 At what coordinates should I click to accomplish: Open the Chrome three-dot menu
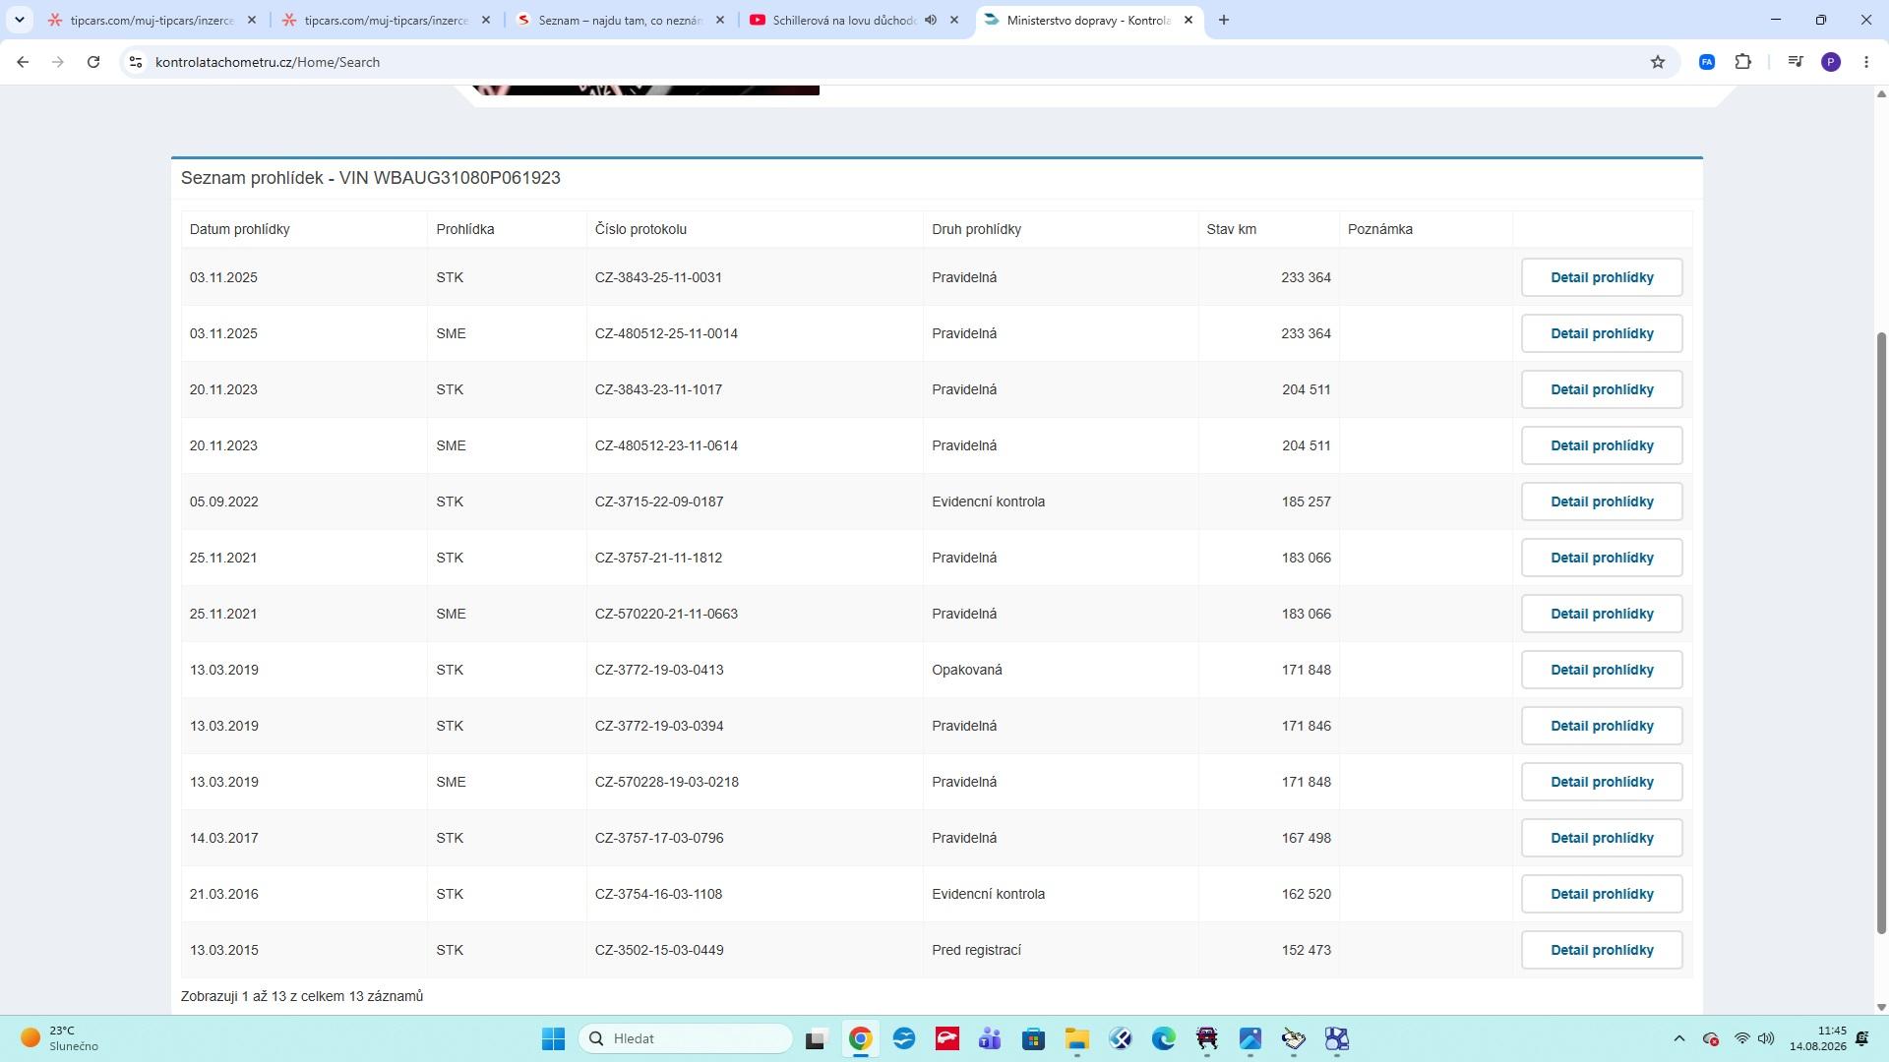1866,62
